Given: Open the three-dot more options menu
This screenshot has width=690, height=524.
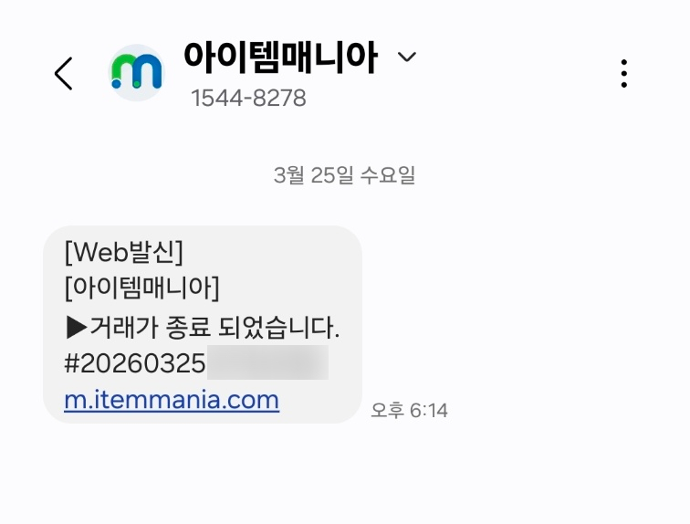Looking at the screenshot, I should [623, 73].
